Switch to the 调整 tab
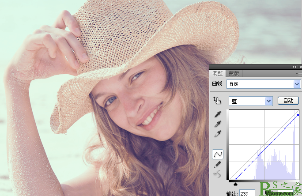This screenshot has width=302, height=196. tap(217, 74)
